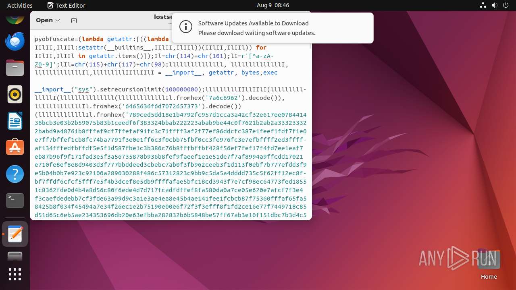The image size is (516, 290).
Task: Click the 'Please download waiting software updates' text
Action: pos(257,33)
